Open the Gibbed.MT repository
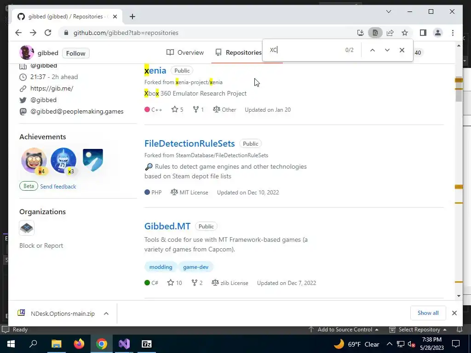 [167, 226]
